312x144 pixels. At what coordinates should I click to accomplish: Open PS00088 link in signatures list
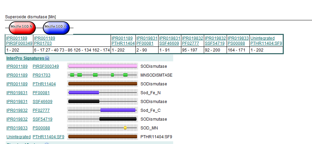(42, 128)
